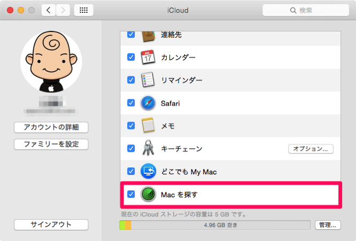Click the Reminders (リマインダー) list icon

[148, 80]
